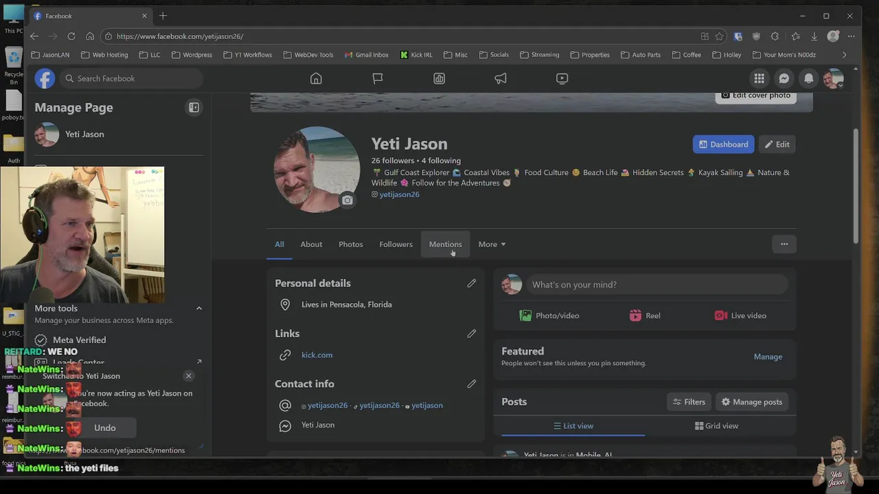The width and height of the screenshot is (879, 494).
Task: Open the Wordpress bookmark folder
Action: [x=192, y=55]
